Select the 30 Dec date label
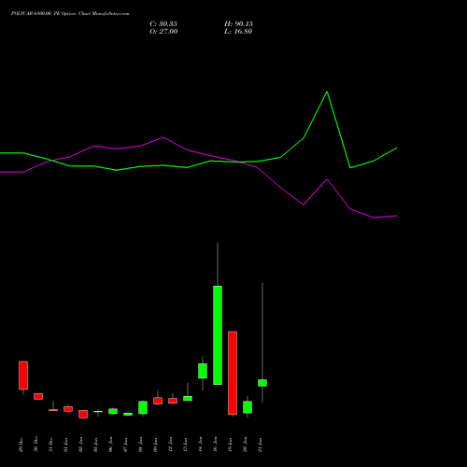Viewport: 467px width, 467px height. click(x=35, y=445)
